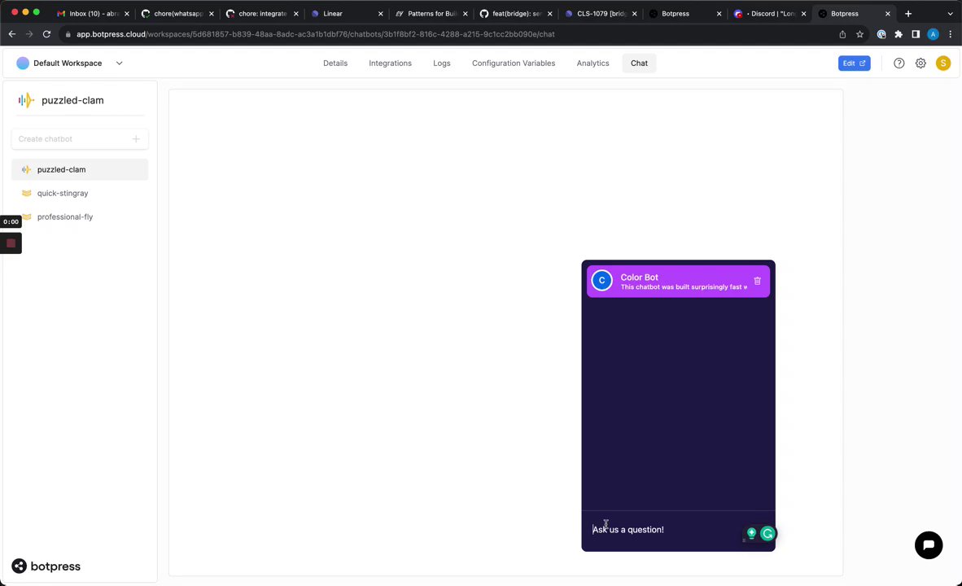The height and width of the screenshot is (586, 962).
Task: Click the Color Bot avatar C
Action: click(602, 281)
